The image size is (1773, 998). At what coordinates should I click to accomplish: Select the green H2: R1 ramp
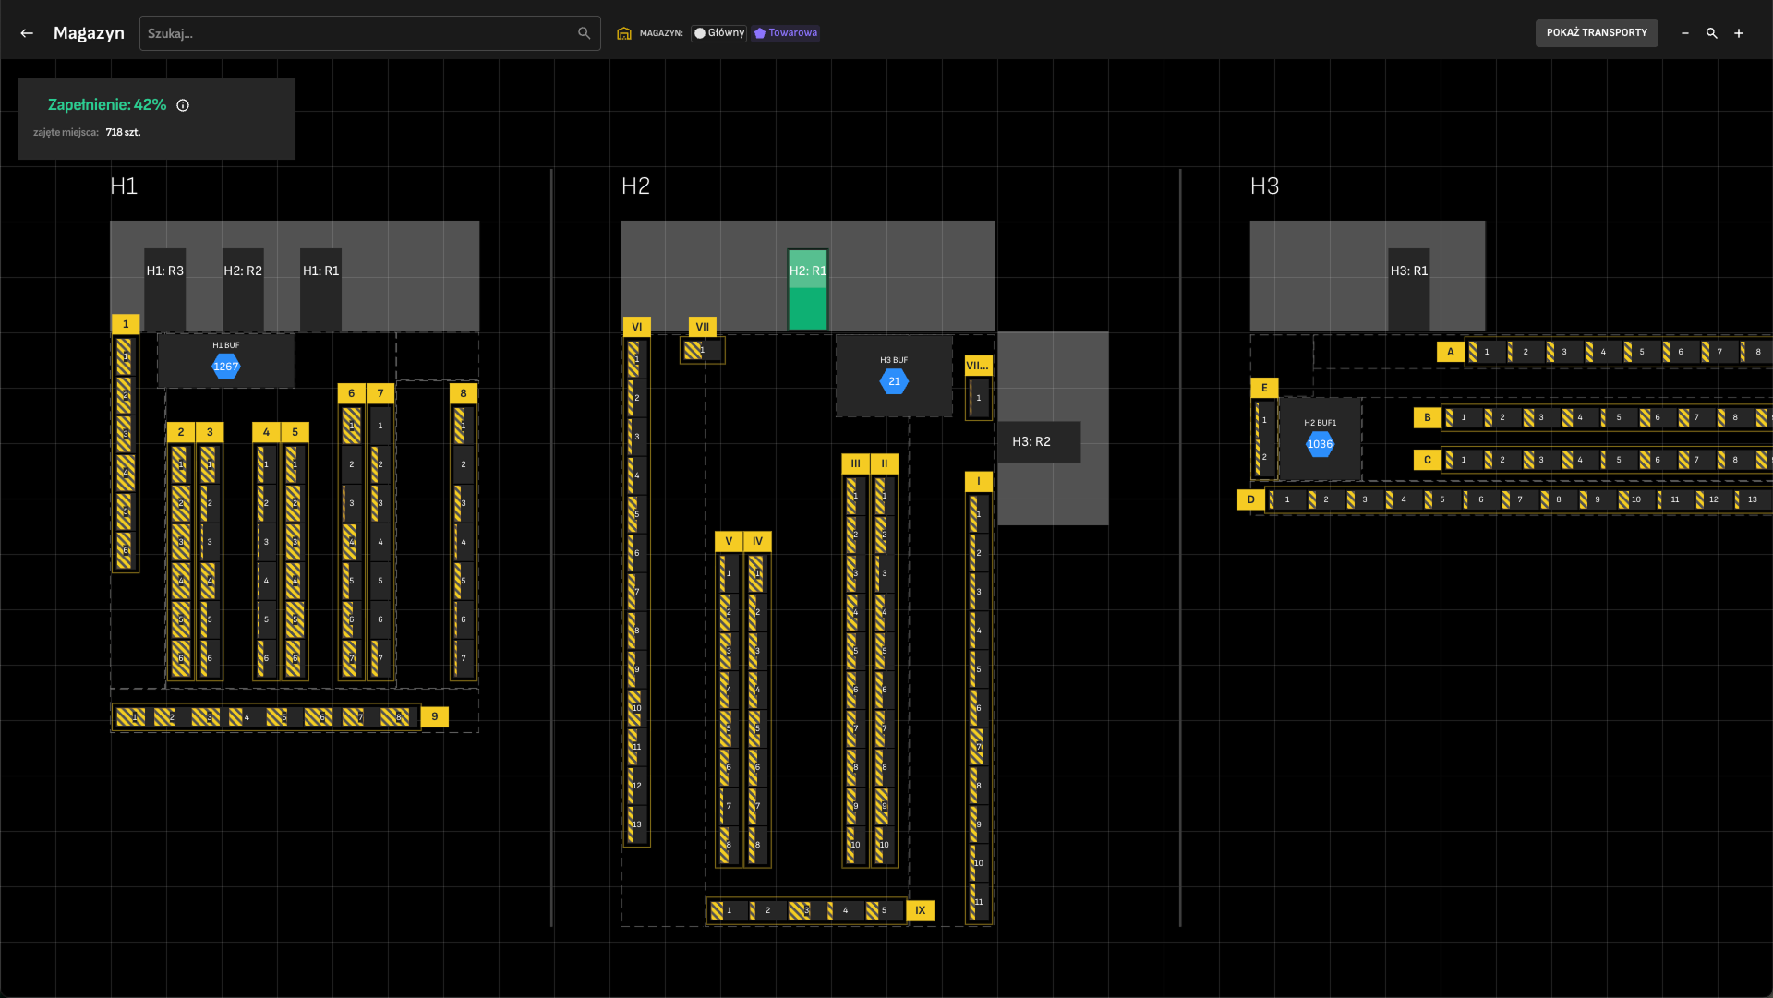pos(808,290)
